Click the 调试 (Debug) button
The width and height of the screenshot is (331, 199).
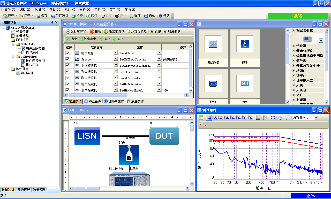tap(156, 32)
